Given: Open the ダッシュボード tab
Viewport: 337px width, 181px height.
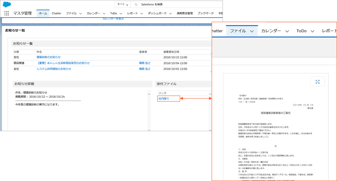Looking at the screenshot, I should point(157,13).
